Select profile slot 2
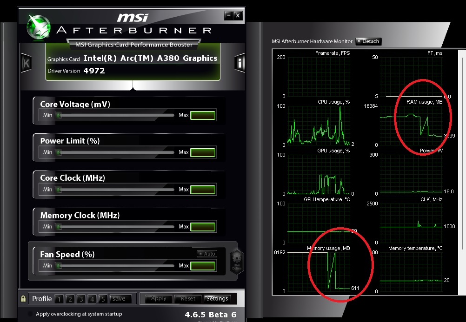Viewport: 466px width, 322px height. coord(70,299)
